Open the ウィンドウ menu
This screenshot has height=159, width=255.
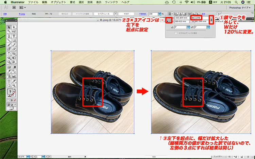[112, 2]
